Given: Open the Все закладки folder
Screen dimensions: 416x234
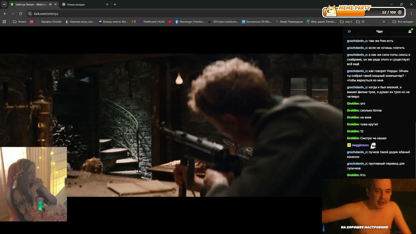Looking at the screenshot, I should [x=403, y=22].
